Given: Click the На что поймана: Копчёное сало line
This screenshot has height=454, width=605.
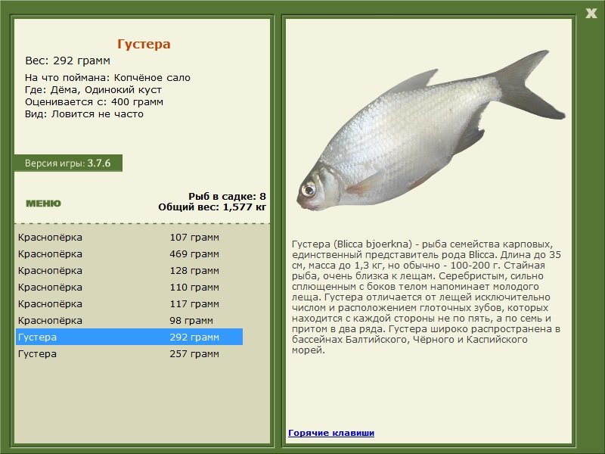Looking at the screenshot, I should pos(107,78).
